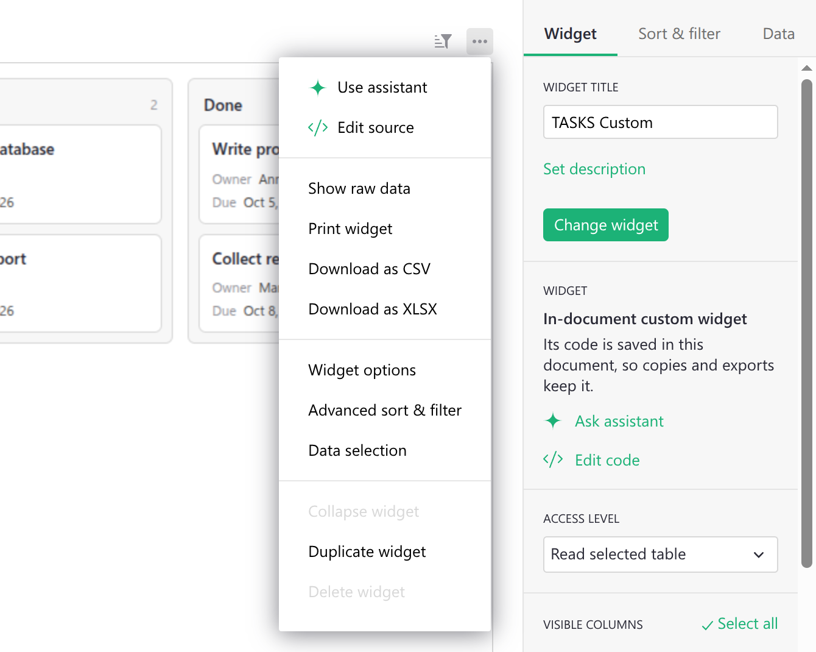
Task: Select Advanced sort & filter
Action: coord(385,411)
